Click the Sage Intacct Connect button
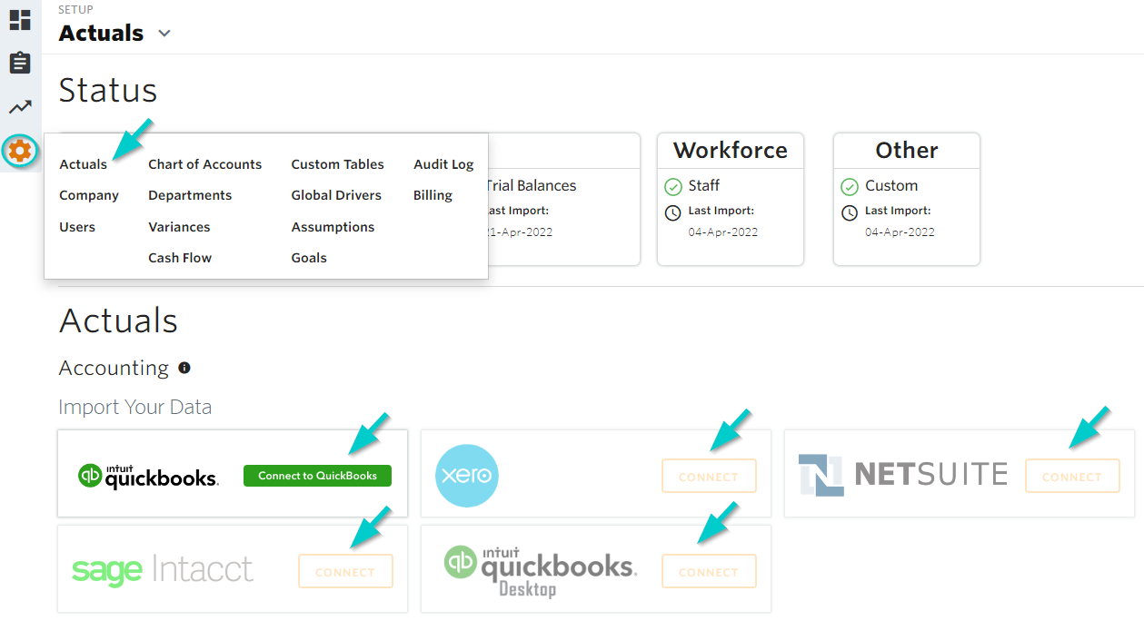 click(345, 572)
